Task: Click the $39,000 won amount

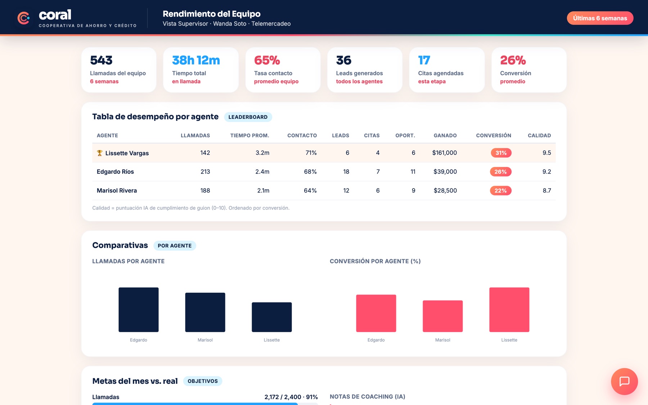Action: tap(445, 172)
